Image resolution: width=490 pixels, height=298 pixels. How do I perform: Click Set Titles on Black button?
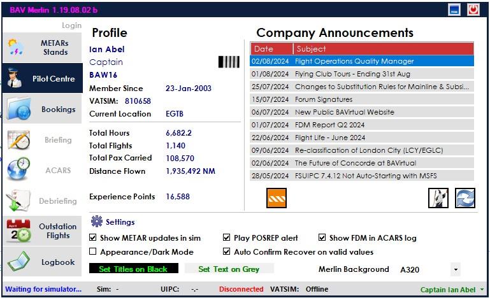[133, 269]
